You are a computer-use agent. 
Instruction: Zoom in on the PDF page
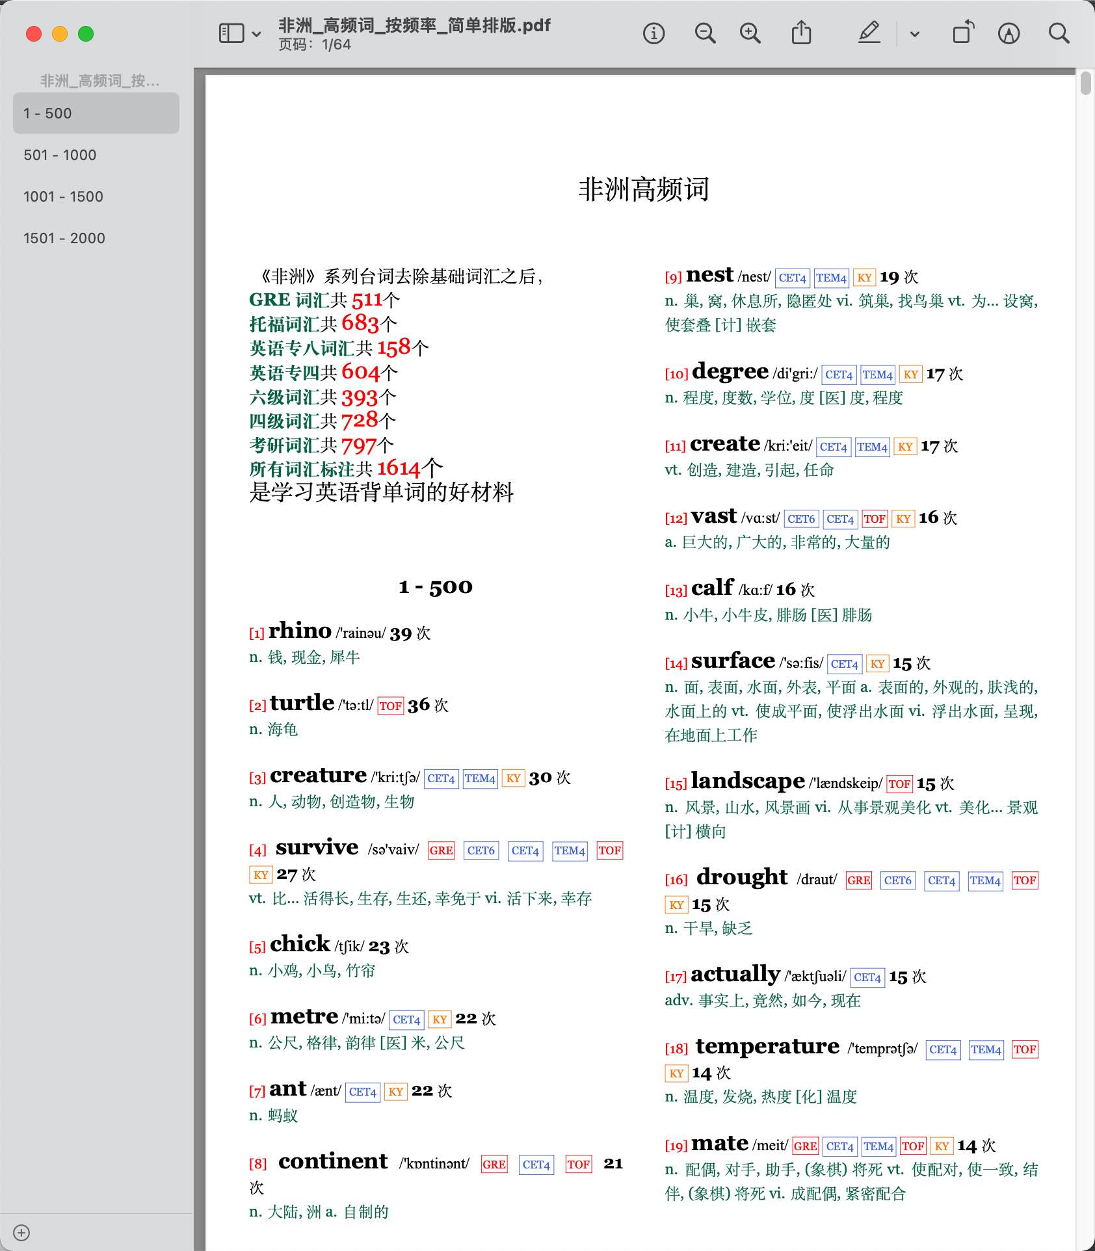(750, 33)
